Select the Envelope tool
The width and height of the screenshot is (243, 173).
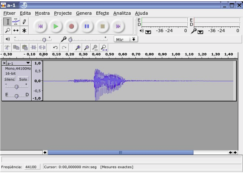coord(16,22)
